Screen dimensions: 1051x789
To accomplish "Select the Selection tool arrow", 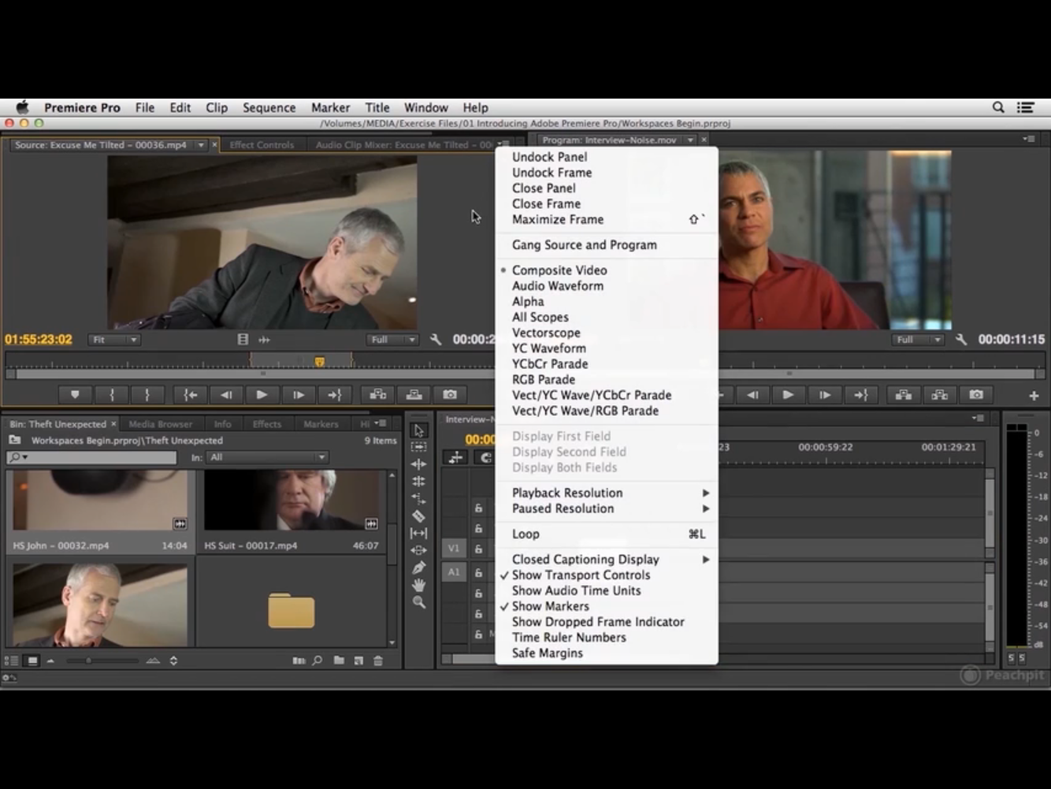I will 418,430.
